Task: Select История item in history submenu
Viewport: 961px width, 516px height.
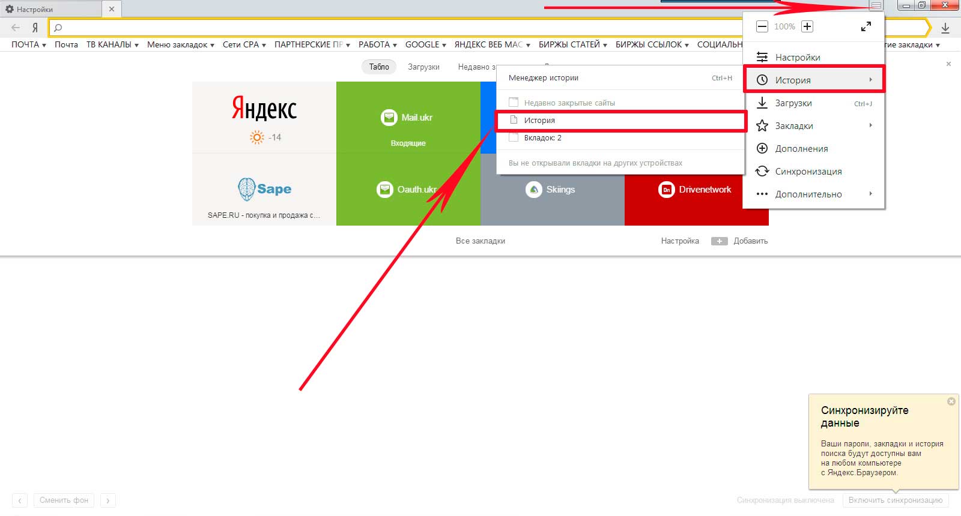Action: click(x=620, y=120)
